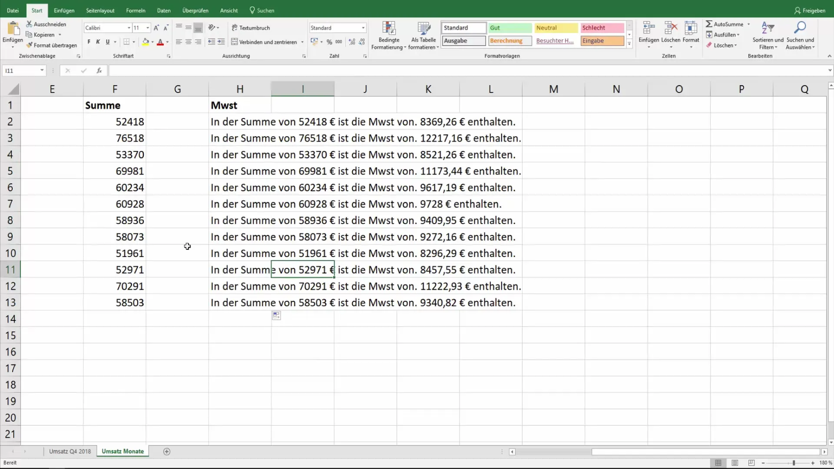Add a decimal place

pos(352,42)
